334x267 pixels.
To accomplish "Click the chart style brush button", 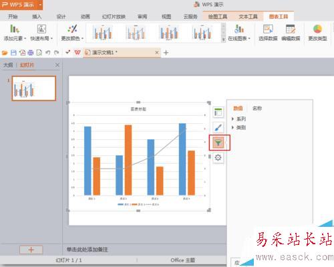I will (218, 128).
